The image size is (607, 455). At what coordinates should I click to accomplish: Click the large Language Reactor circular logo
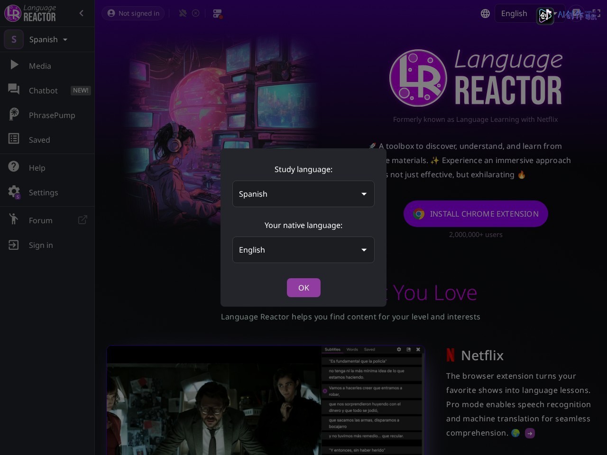click(x=418, y=78)
